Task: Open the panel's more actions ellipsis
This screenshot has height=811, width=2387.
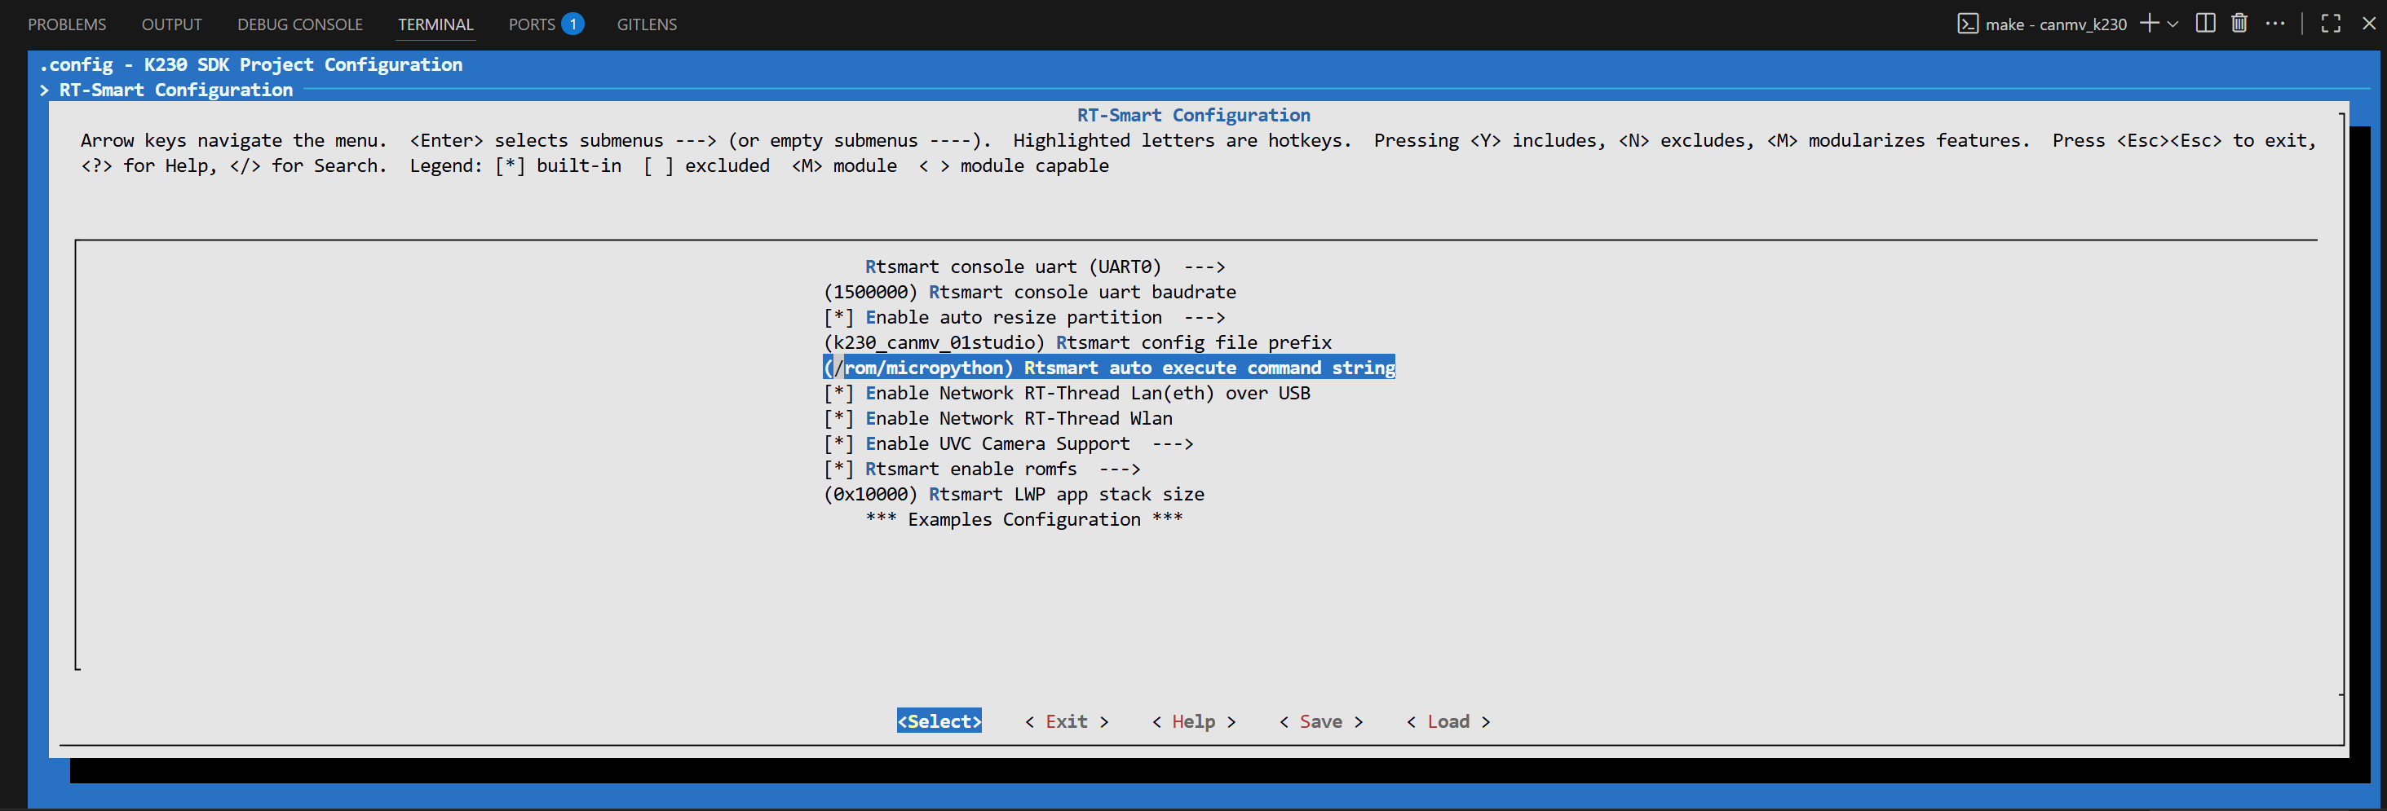Action: coord(2275,24)
